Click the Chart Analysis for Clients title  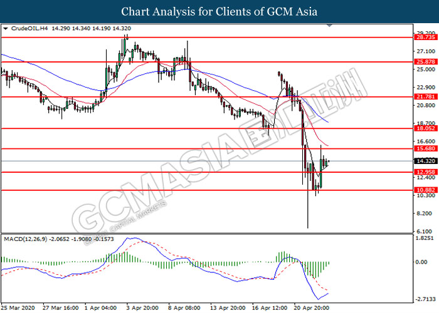point(219,12)
